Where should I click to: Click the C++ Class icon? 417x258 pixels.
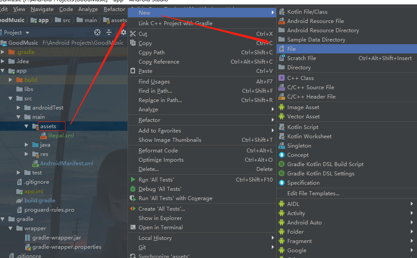tap(282, 78)
